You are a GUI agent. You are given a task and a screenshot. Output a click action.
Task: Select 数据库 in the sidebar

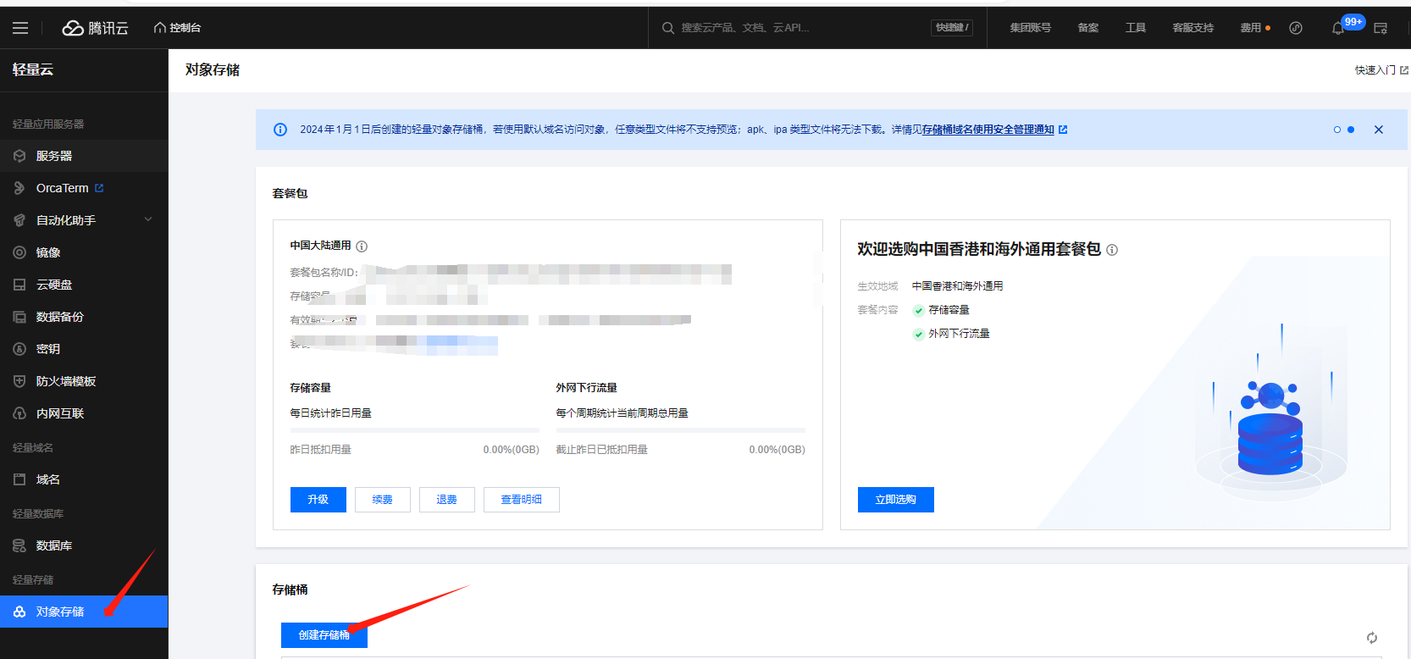pos(84,545)
